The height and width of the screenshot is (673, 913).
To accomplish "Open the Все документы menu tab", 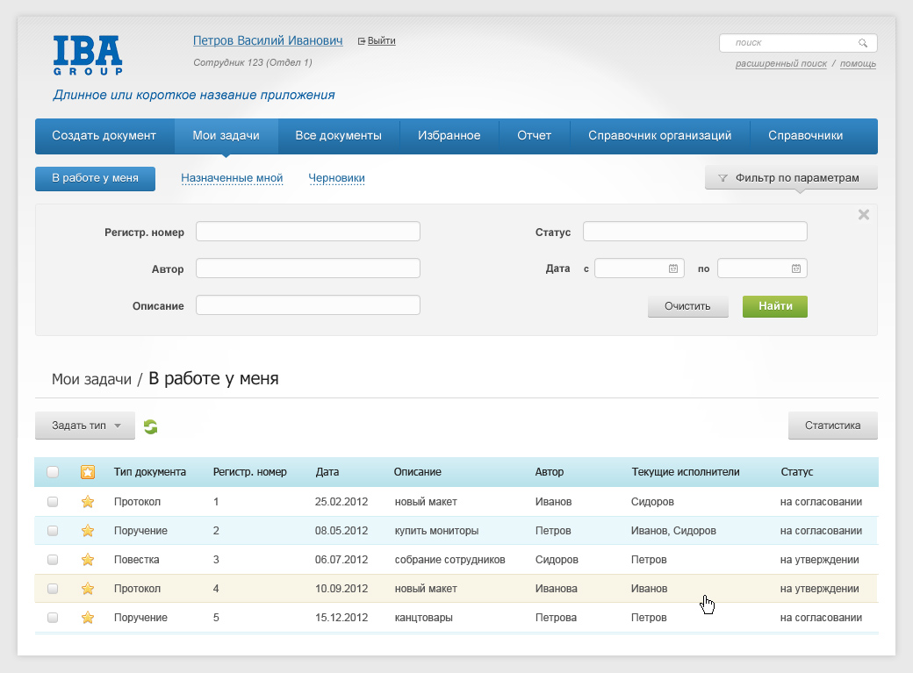I will (x=338, y=136).
